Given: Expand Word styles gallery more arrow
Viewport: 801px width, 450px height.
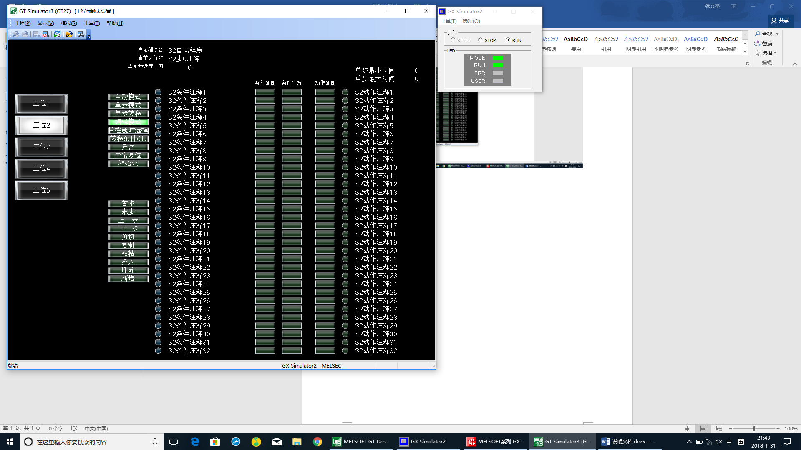Looking at the screenshot, I should (745, 51).
